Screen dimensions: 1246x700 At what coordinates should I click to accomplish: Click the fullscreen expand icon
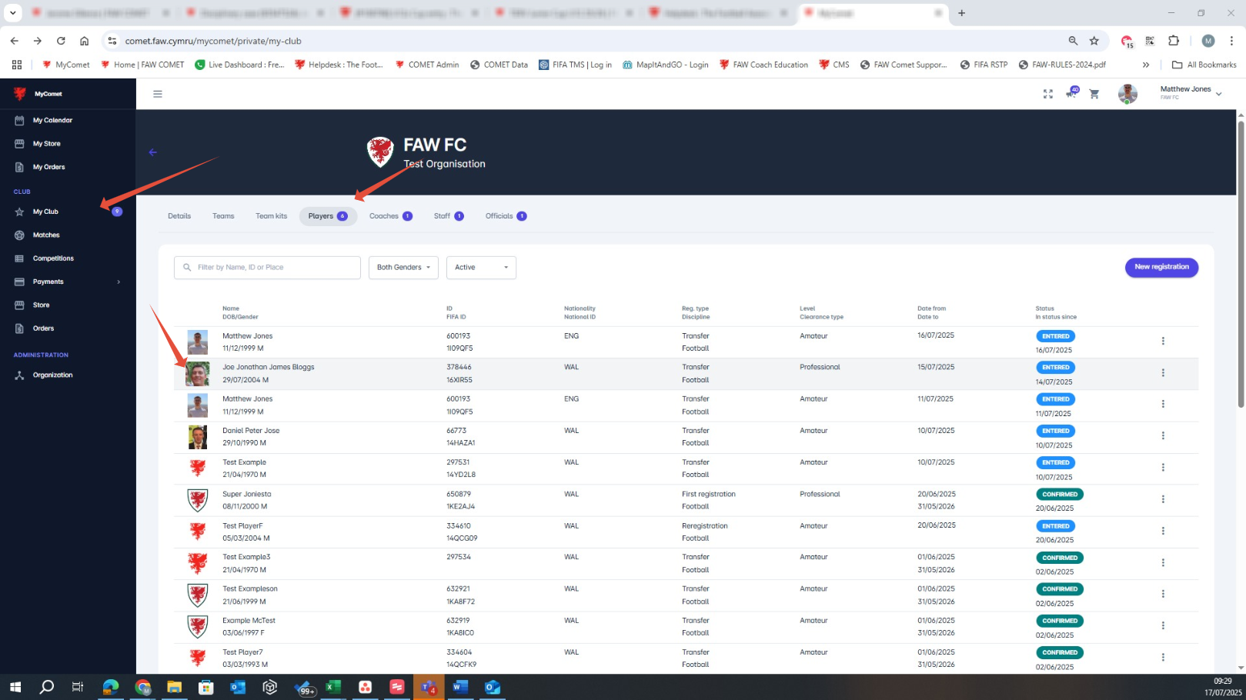point(1047,94)
